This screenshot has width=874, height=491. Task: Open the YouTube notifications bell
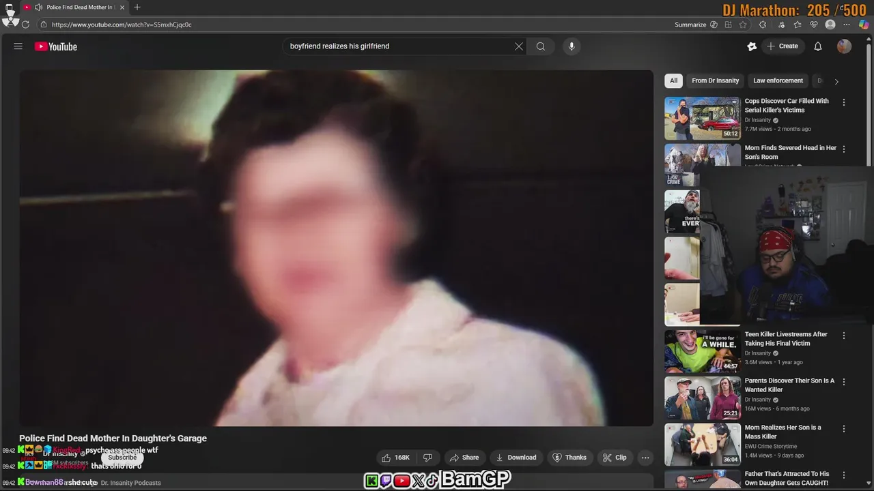click(818, 46)
